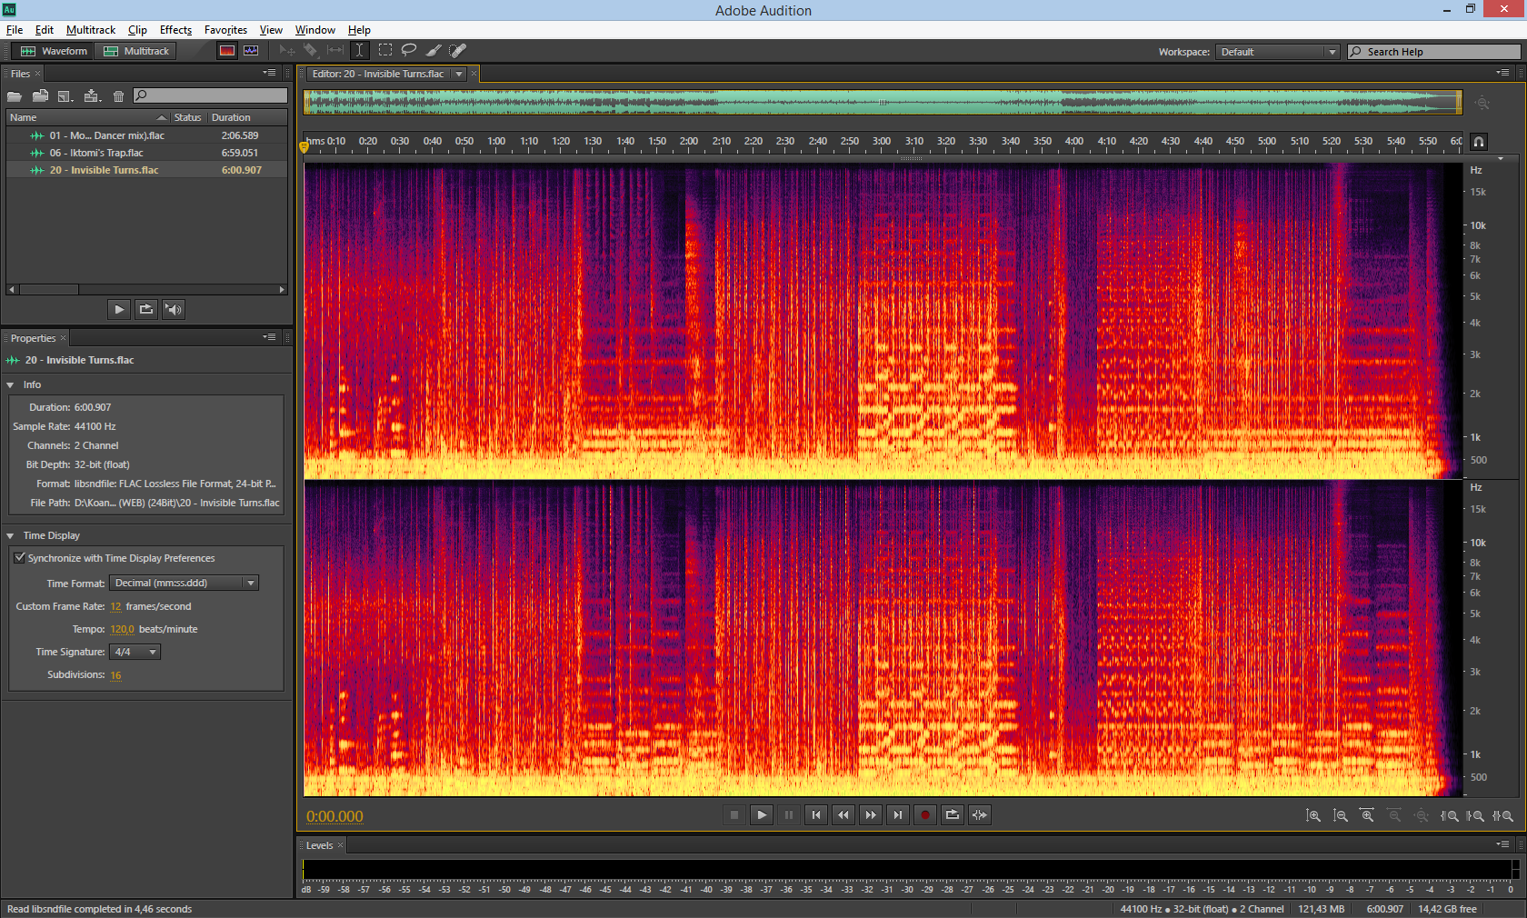This screenshot has width=1527, height=918.
Task: Click Zoom In at In Point icon
Action: point(1449,815)
